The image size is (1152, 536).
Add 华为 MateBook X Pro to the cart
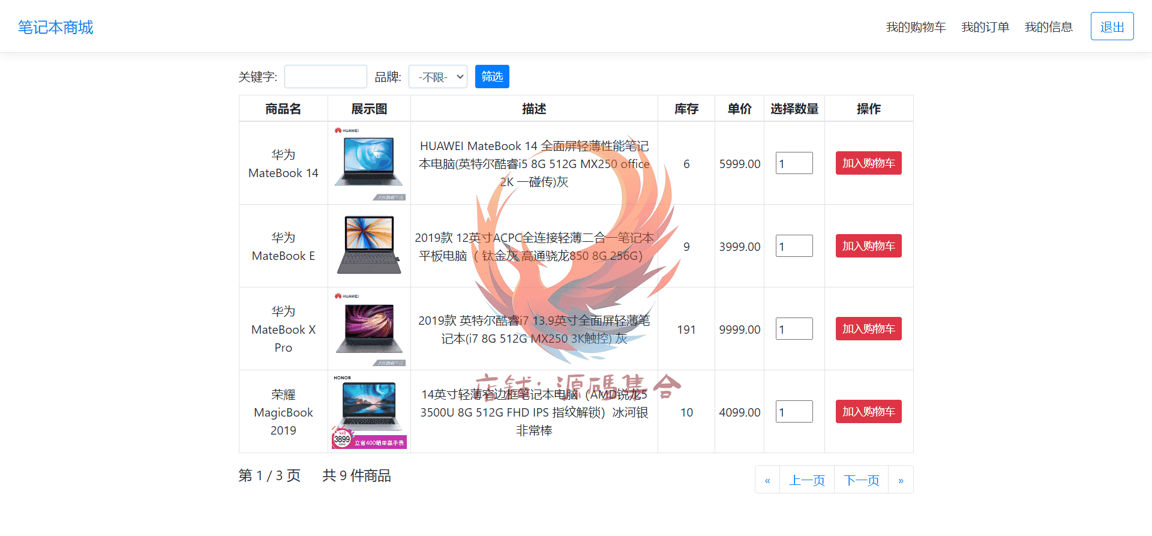(x=868, y=329)
